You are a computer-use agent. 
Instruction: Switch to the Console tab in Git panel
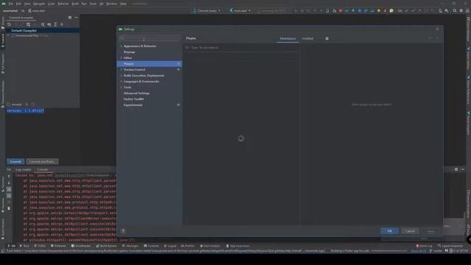42,169
